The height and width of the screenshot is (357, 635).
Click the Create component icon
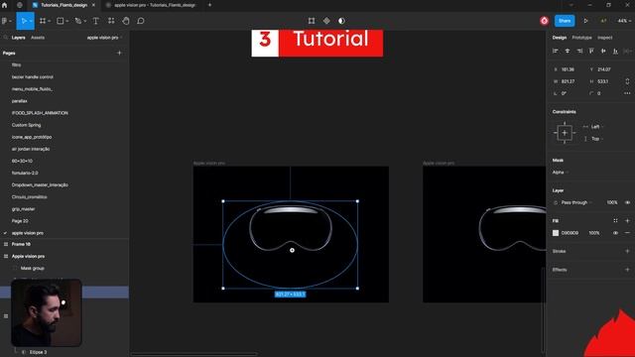pos(326,21)
